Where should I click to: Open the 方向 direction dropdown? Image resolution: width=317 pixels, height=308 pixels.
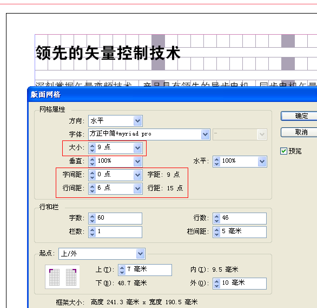point(138,121)
